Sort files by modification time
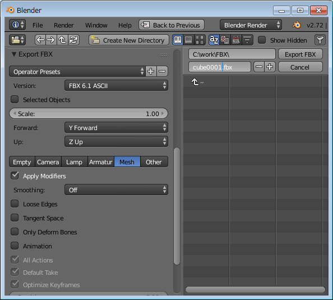This screenshot has width=333, height=300. pos(236,40)
